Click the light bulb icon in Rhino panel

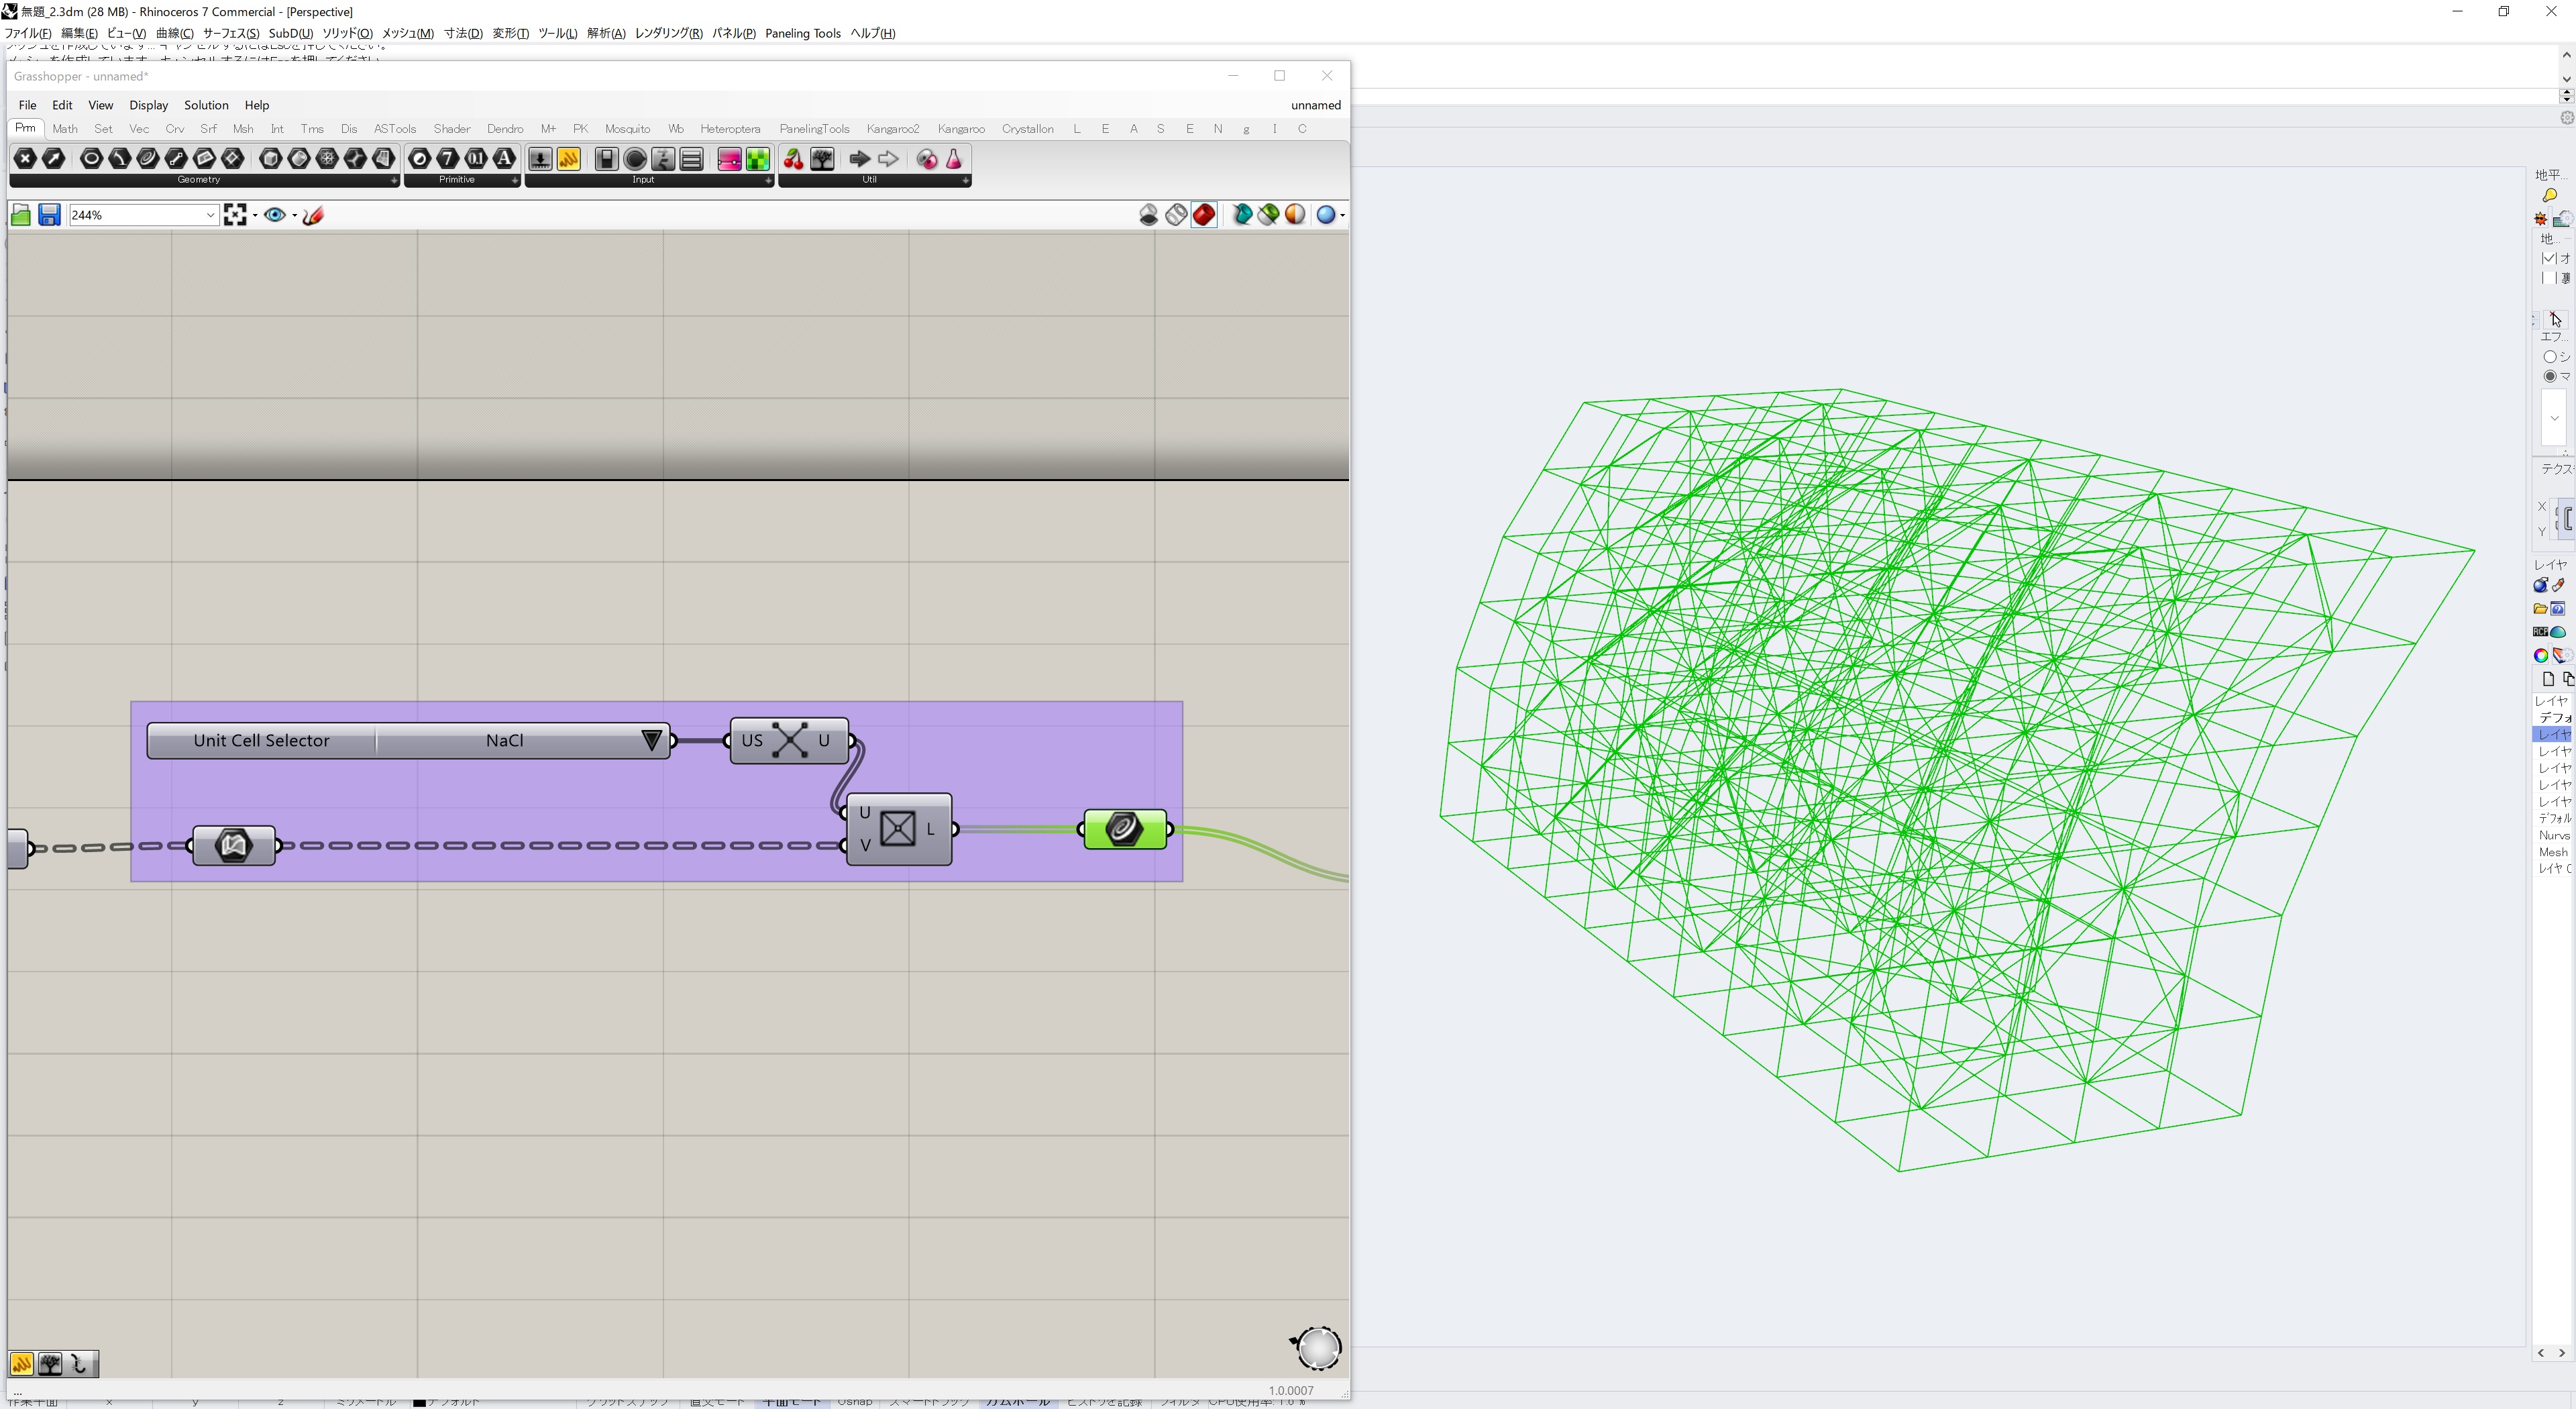(x=2549, y=196)
